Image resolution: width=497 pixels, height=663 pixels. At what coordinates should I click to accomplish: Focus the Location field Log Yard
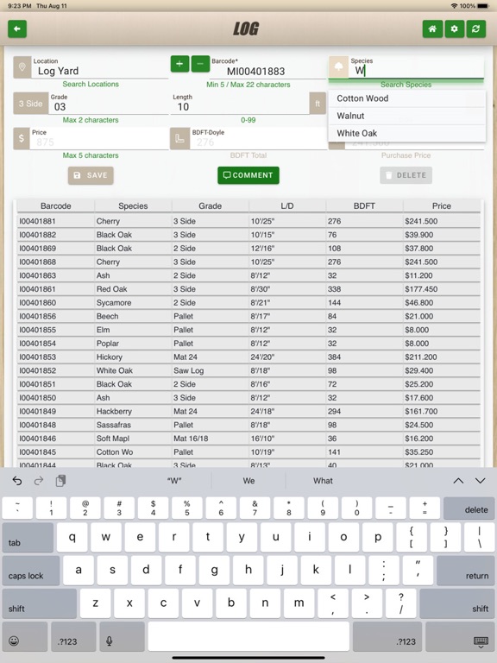tap(100, 67)
